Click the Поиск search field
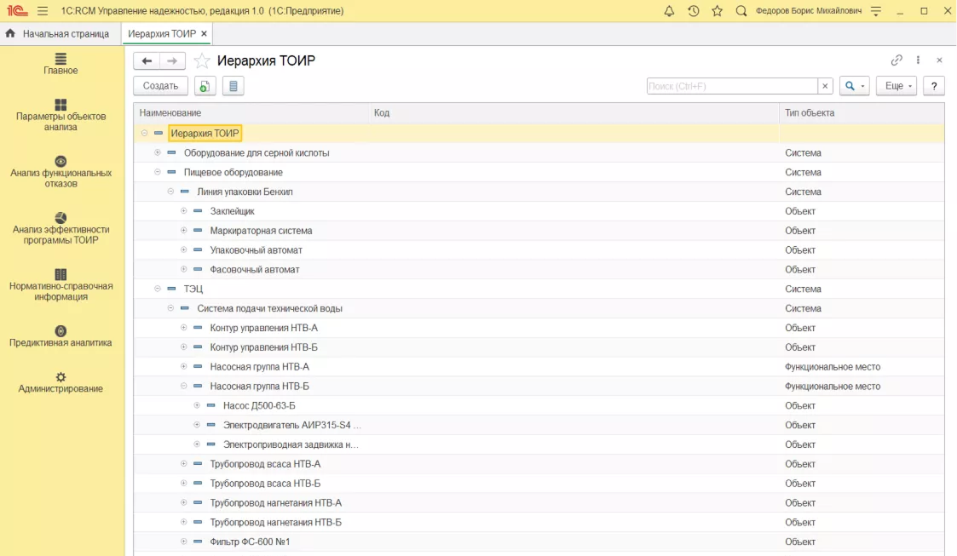 (x=732, y=86)
